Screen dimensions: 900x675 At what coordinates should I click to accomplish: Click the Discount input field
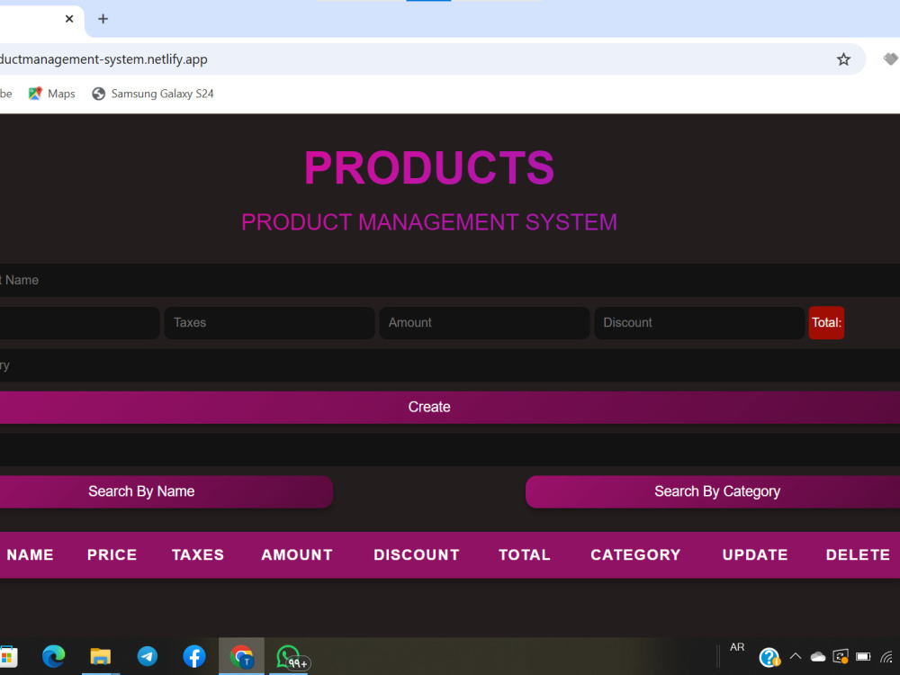point(699,322)
